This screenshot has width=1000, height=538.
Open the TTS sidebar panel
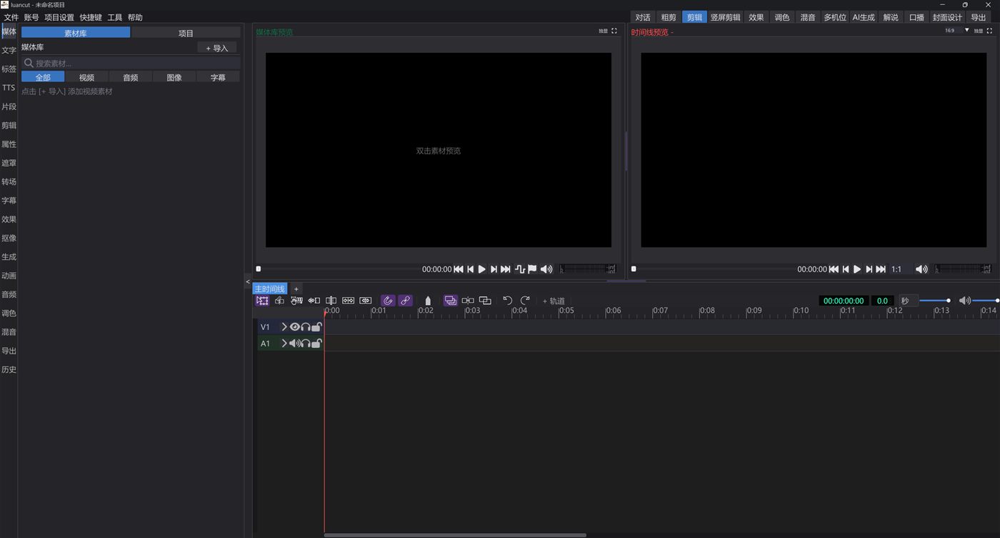point(9,88)
